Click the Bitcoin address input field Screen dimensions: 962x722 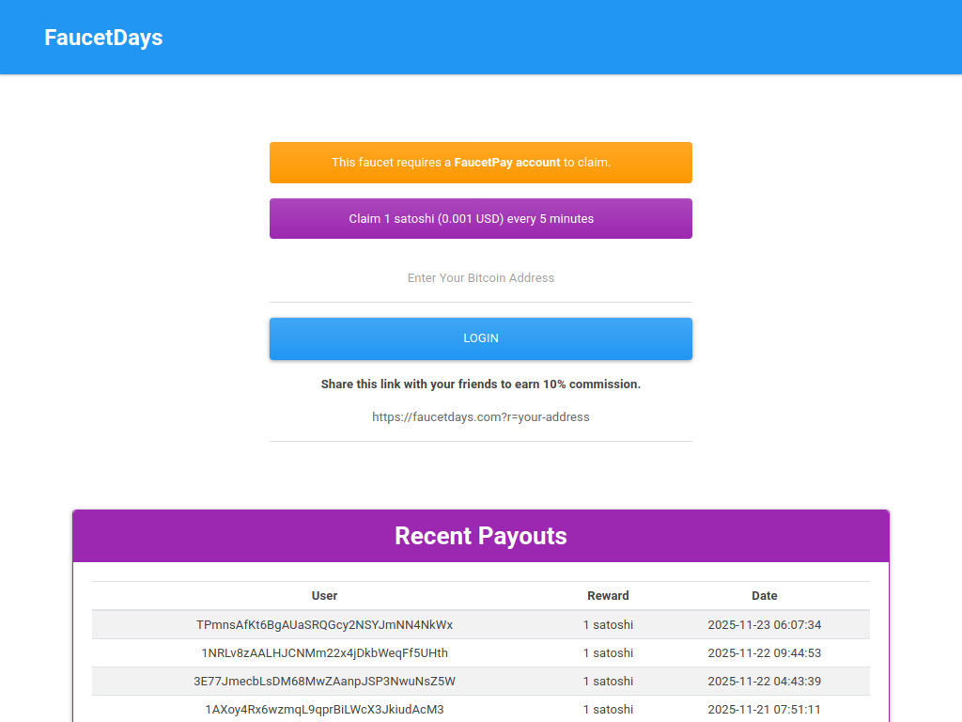481,278
